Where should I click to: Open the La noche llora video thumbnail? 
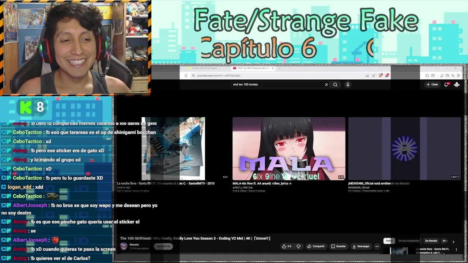[x=173, y=149]
